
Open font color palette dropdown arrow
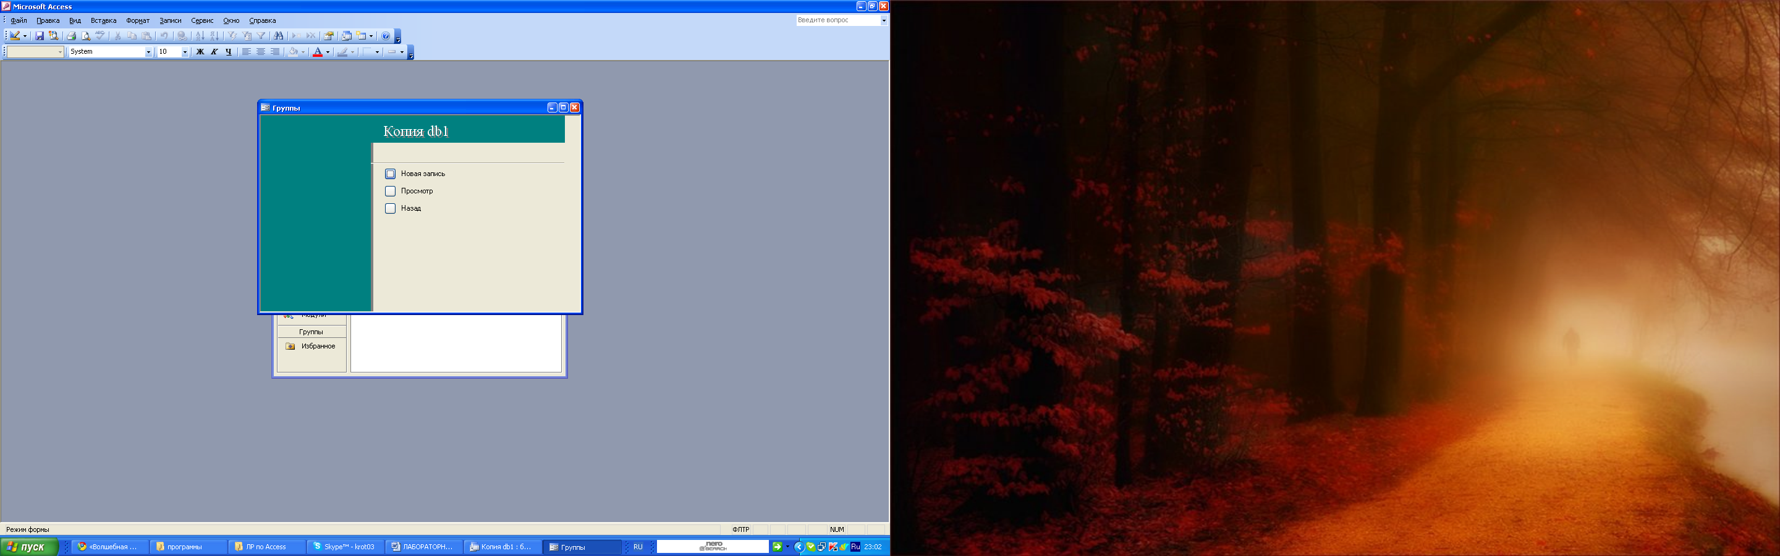click(328, 52)
